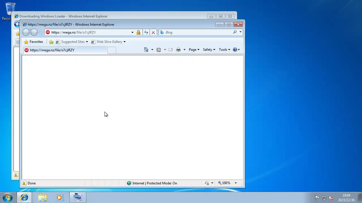Screen dimensions: 362x203
Task: Click the muted volume tray icon
Action: 331,198
